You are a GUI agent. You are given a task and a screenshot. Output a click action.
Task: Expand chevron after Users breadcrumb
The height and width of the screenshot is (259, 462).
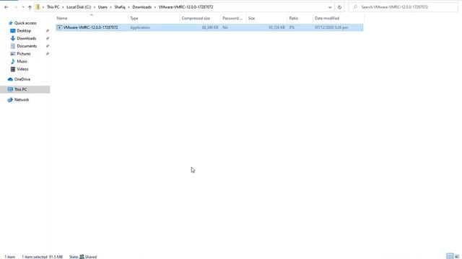tap(110, 7)
